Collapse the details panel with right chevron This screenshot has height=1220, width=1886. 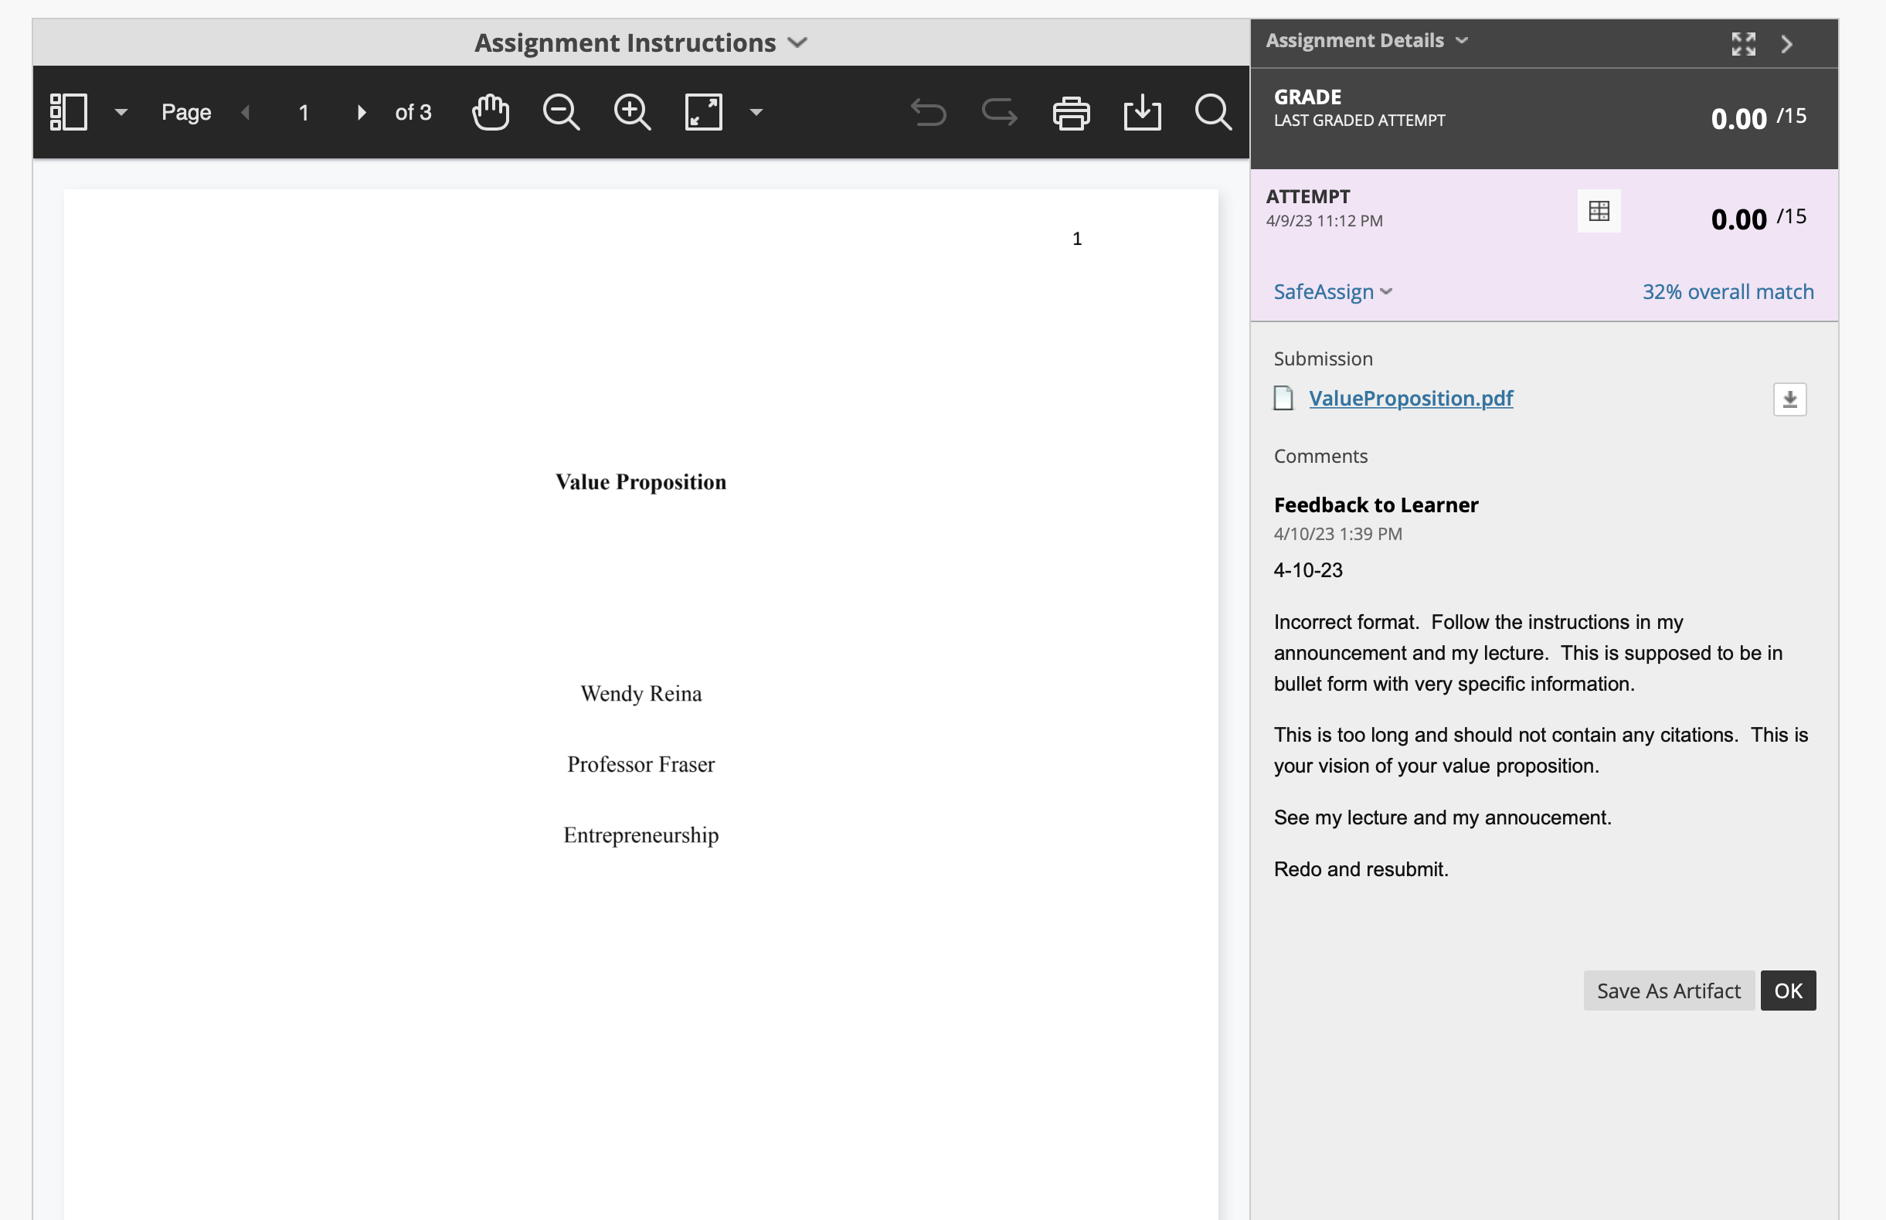pos(1787,43)
